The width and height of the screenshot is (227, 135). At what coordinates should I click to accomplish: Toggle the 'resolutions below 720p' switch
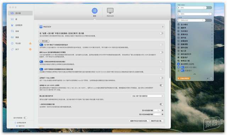point(161,78)
